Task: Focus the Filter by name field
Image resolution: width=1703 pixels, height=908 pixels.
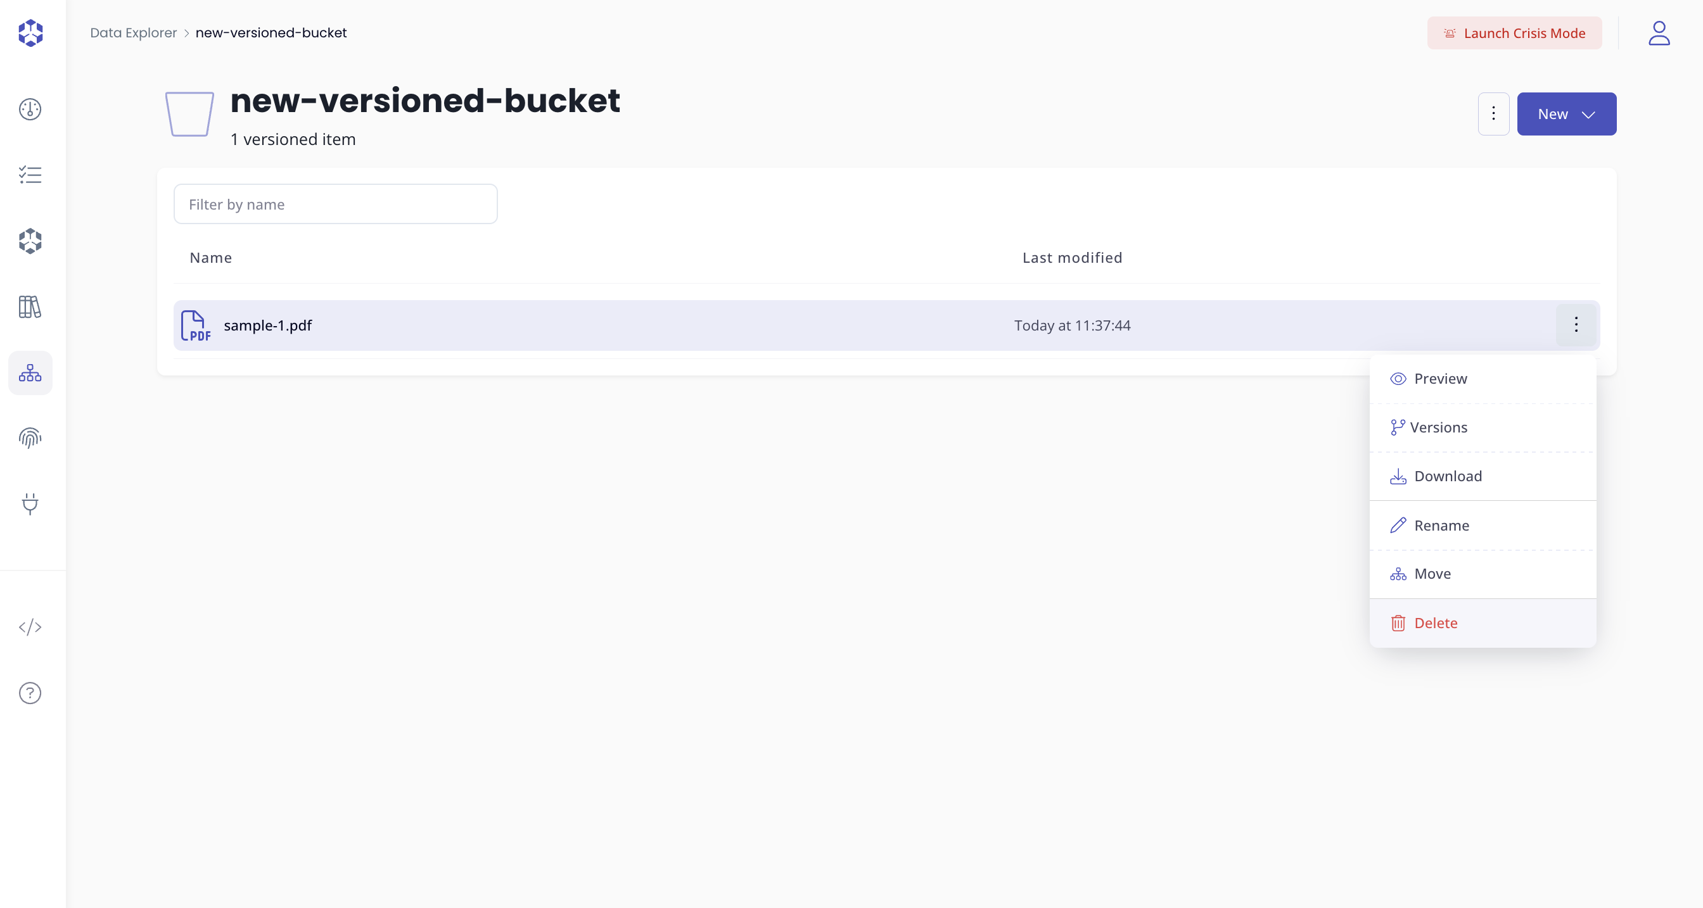Action: pyautogui.click(x=335, y=204)
